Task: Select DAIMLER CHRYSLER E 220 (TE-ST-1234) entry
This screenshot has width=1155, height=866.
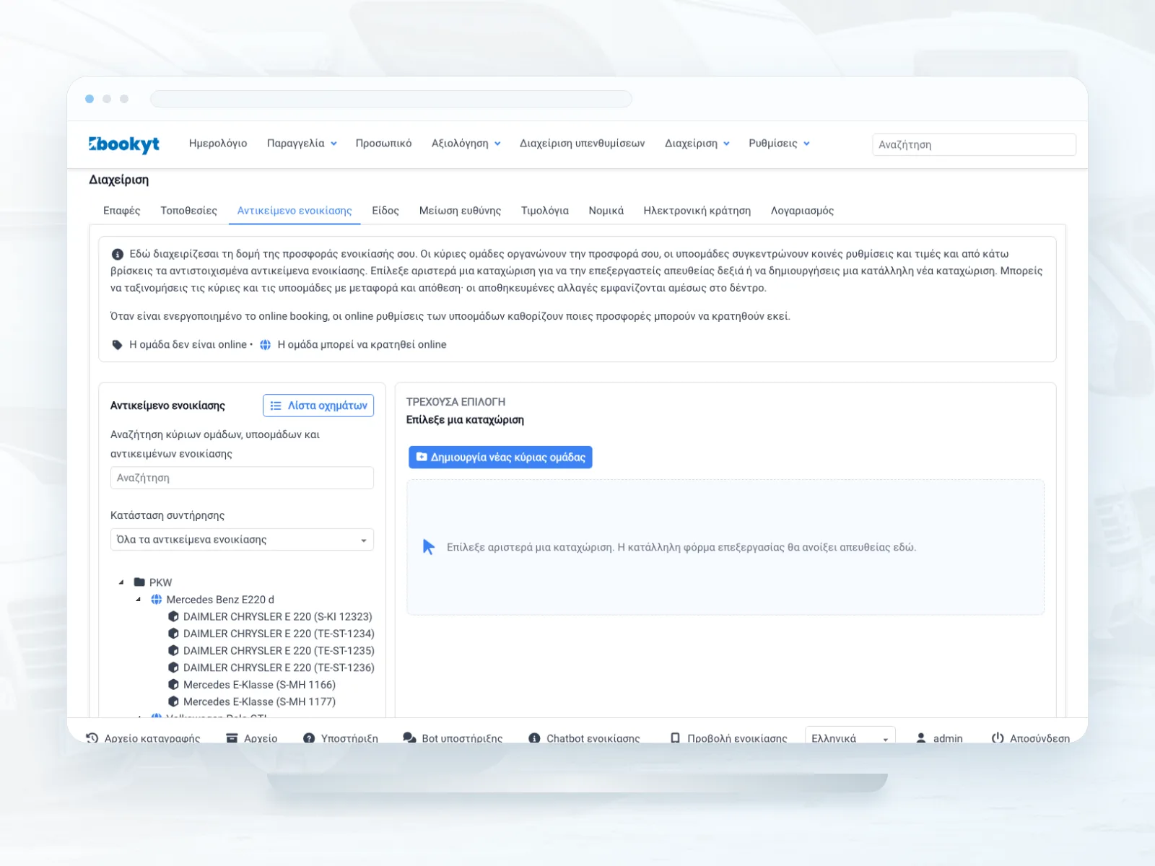Action: point(279,634)
